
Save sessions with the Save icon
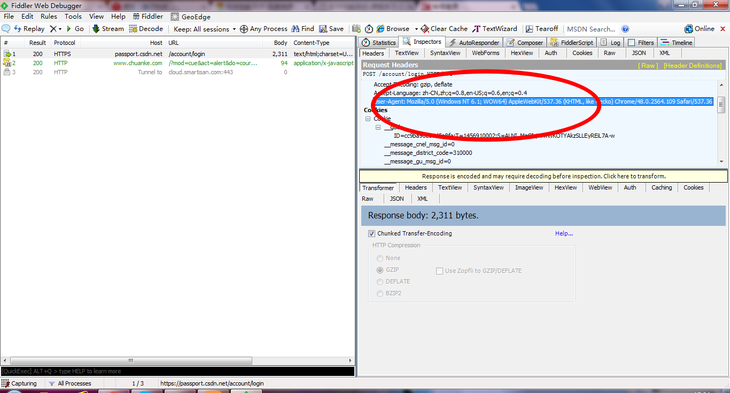[x=331, y=29]
